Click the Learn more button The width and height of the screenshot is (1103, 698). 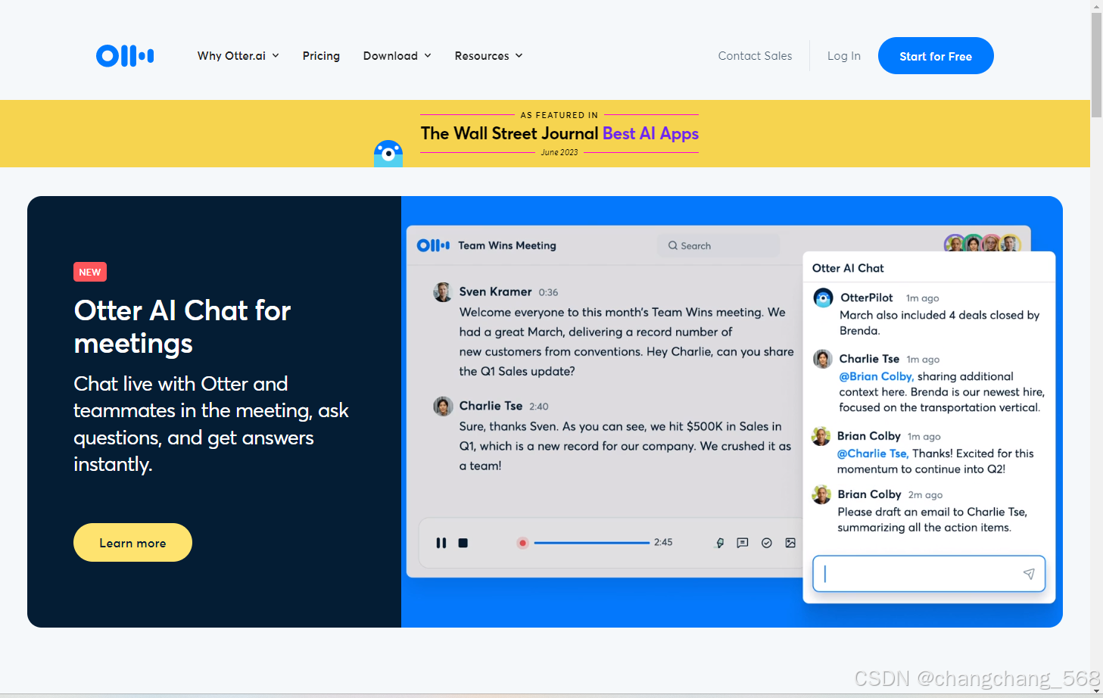click(132, 543)
